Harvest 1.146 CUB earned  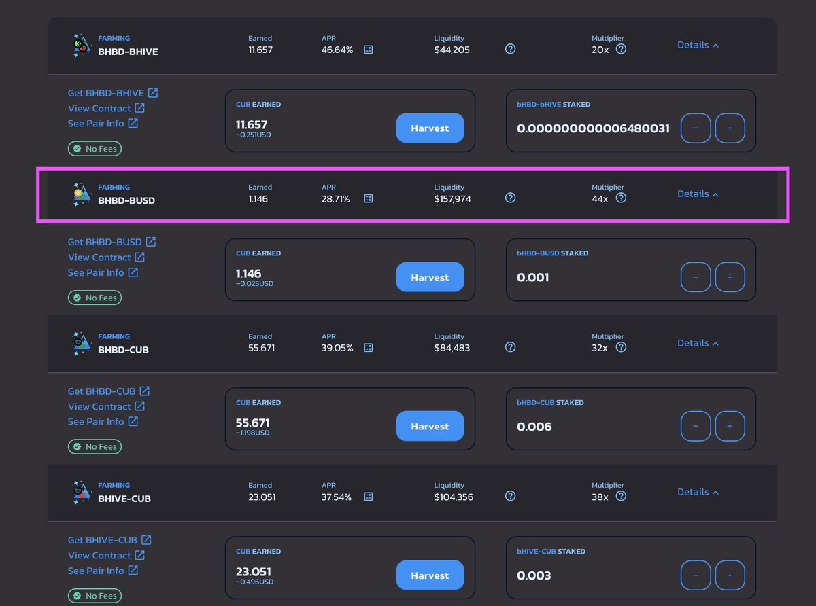[x=430, y=277]
